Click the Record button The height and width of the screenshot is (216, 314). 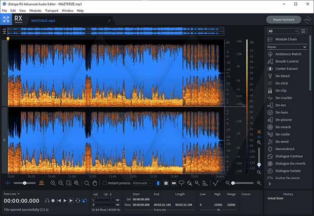(53, 201)
